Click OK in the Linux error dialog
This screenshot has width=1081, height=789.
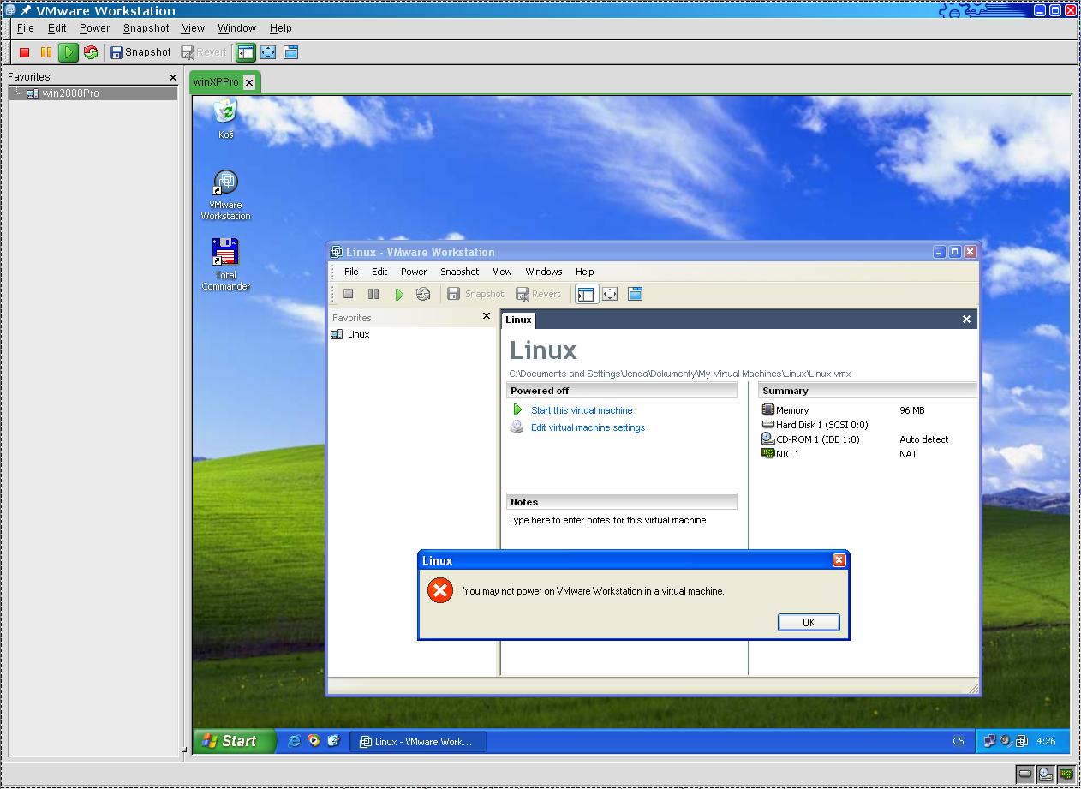click(x=808, y=623)
